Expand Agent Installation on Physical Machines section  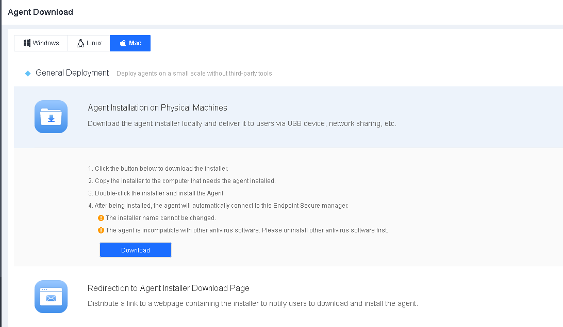(157, 107)
